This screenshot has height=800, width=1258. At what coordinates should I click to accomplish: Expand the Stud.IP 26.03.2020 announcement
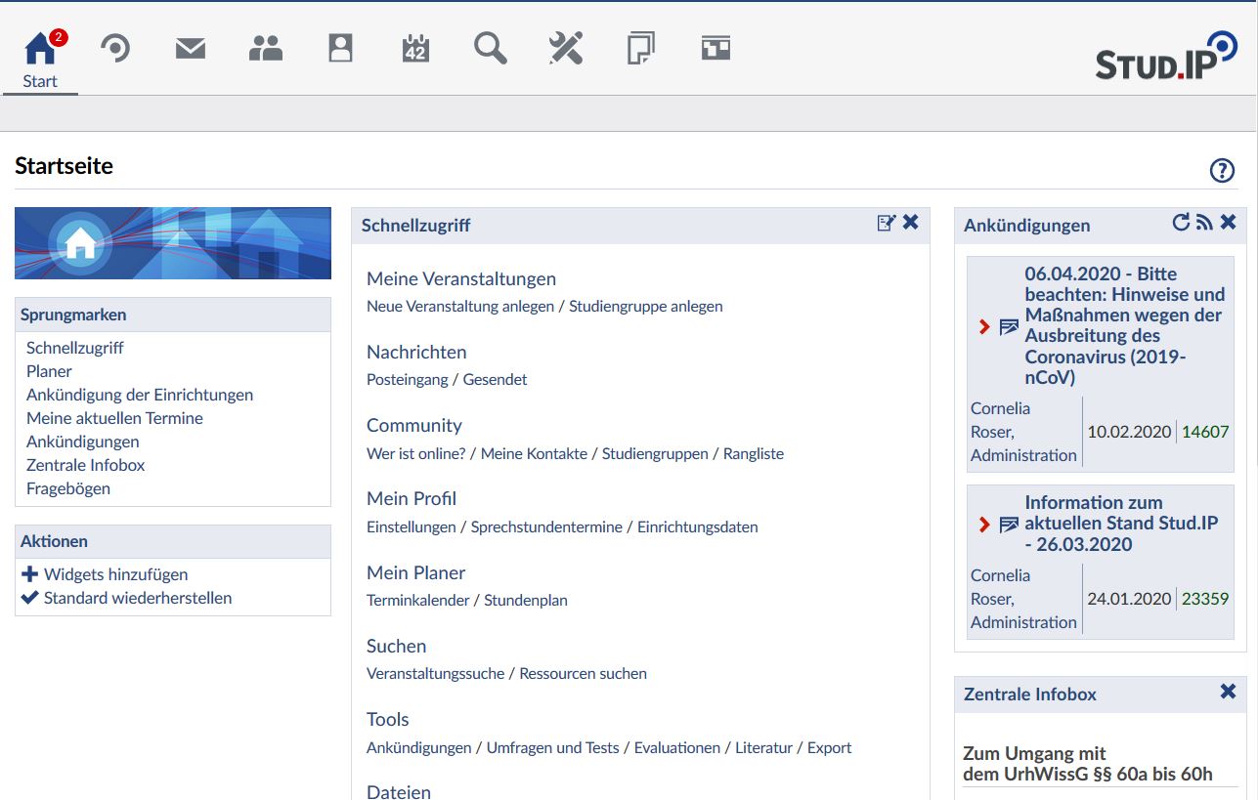click(983, 525)
